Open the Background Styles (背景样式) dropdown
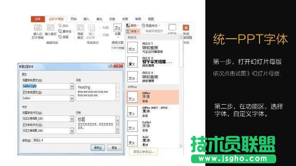 coord(151,25)
